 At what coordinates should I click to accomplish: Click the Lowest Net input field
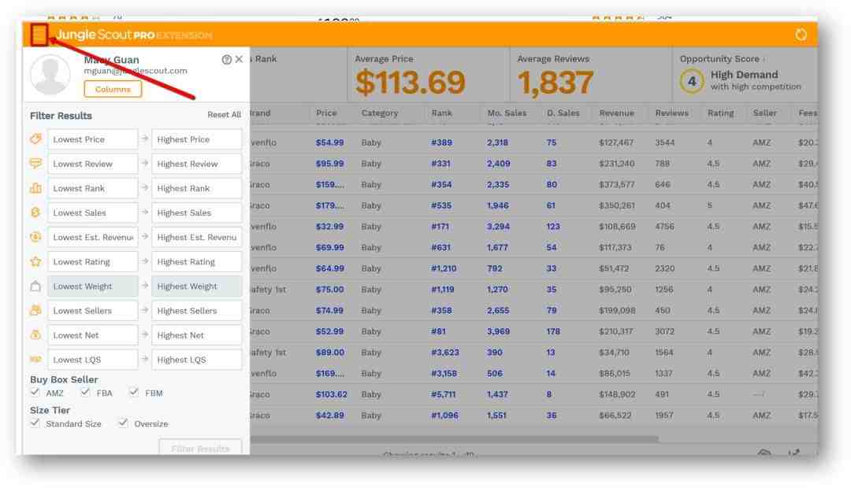coord(92,335)
